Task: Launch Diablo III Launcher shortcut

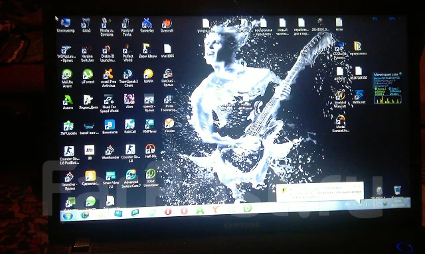Action: click(x=107, y=54)
